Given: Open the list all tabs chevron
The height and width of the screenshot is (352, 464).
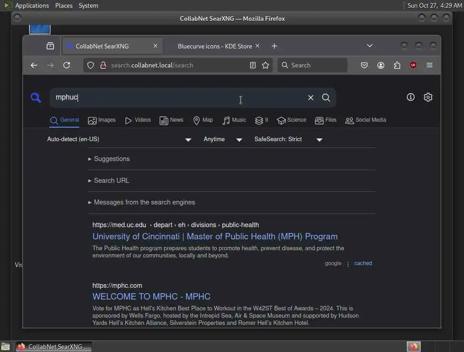Looking at the screenshot, I should (370, 46).
